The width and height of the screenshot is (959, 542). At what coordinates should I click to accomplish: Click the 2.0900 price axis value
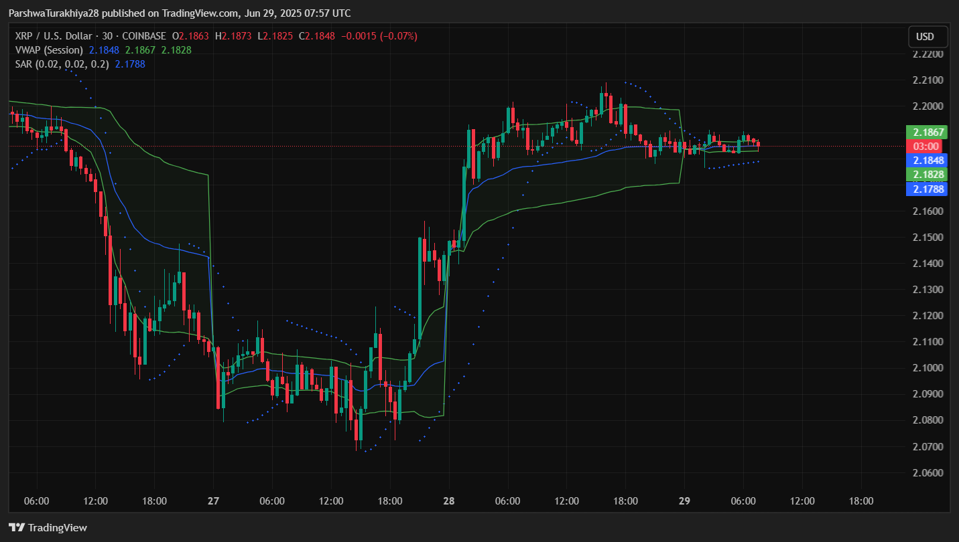pos(928,393)
